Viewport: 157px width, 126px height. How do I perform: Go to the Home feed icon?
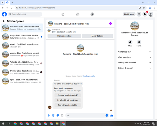point(63,14)
